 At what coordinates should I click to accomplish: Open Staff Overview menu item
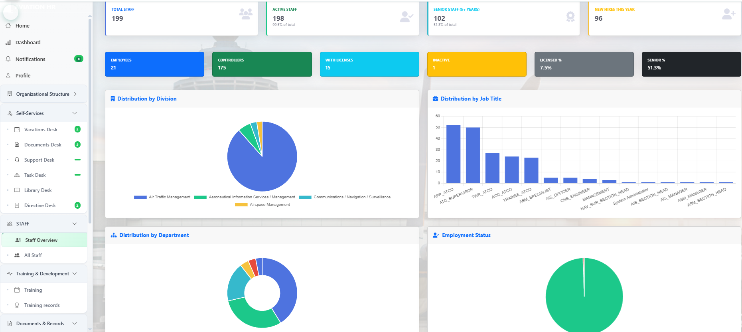(x=41, y=240)
